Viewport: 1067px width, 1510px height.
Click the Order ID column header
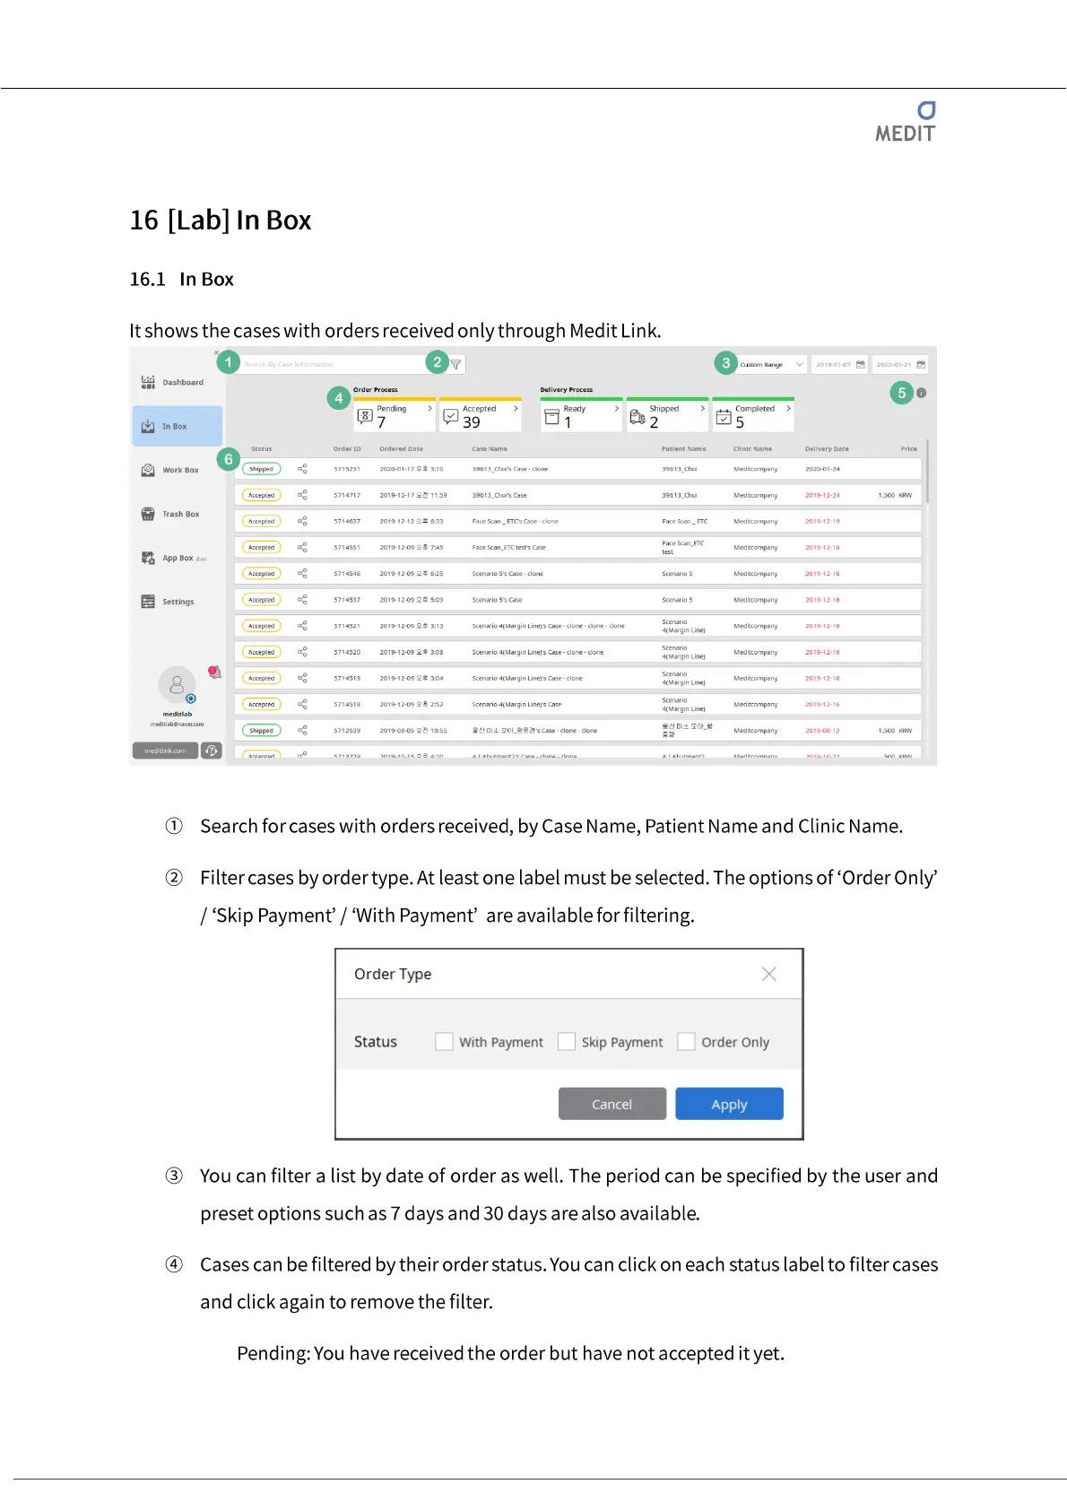(x=347, y=449)
